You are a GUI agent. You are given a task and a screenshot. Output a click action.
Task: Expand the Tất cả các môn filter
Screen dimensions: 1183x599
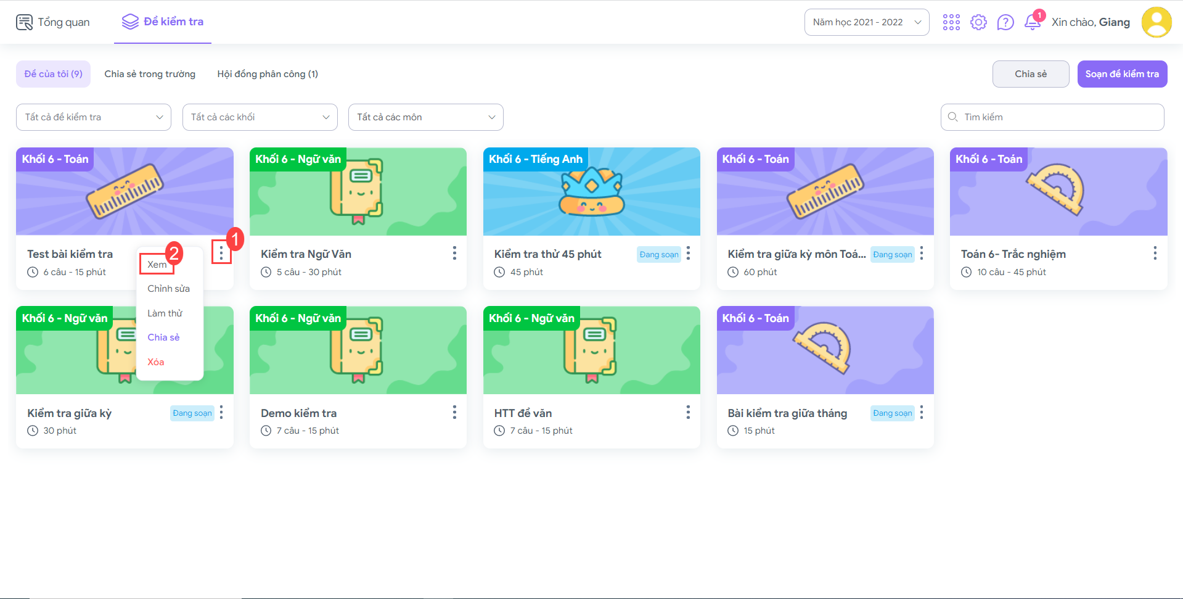pyautogui.click(x=426, y=117)
